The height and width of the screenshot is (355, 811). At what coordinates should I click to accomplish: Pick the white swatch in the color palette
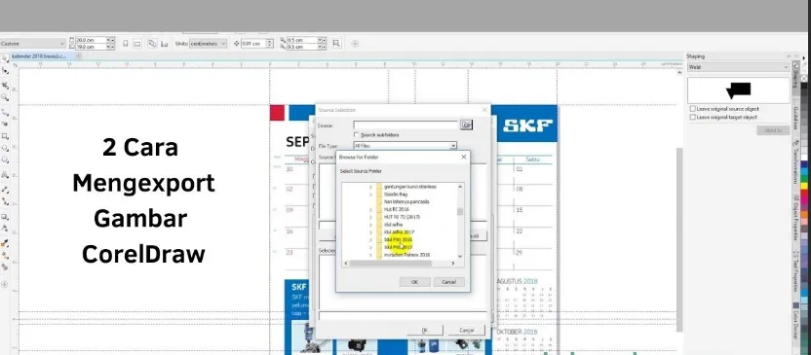pos(804,157)
